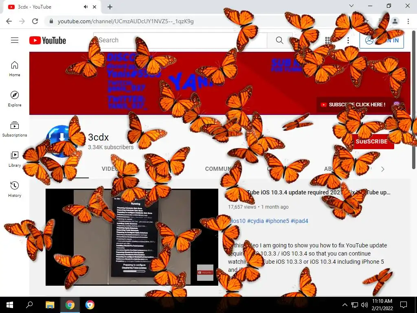417x313 pixels.
Task: Subscribe to the 3cdx channel
Action: (x=371, y=141)
